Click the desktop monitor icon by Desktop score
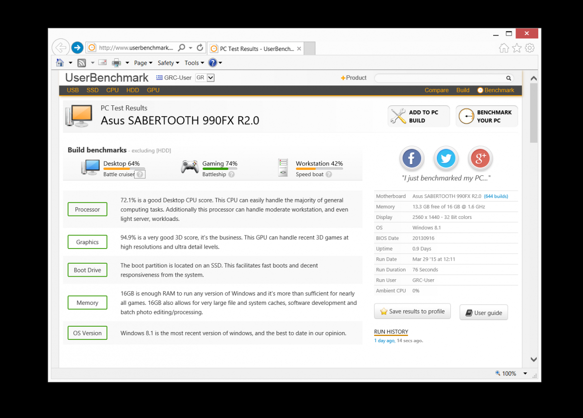Screen dimensions: 583x418 [x=90, y=167]
